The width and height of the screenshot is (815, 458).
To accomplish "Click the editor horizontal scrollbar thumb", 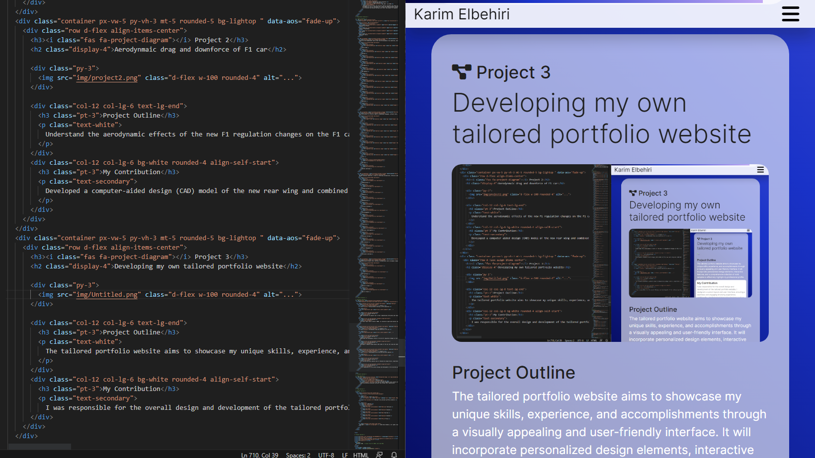I will pos(40,447).
